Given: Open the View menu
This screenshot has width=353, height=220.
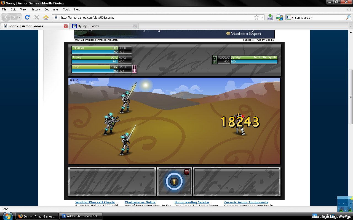Looking at the screenshot, I should click(x=23, y=9).
